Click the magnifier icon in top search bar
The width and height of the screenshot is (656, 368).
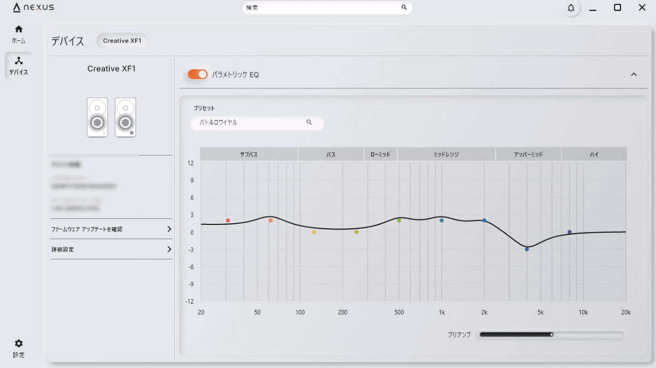pyautogui.click(x=404, y=8)
